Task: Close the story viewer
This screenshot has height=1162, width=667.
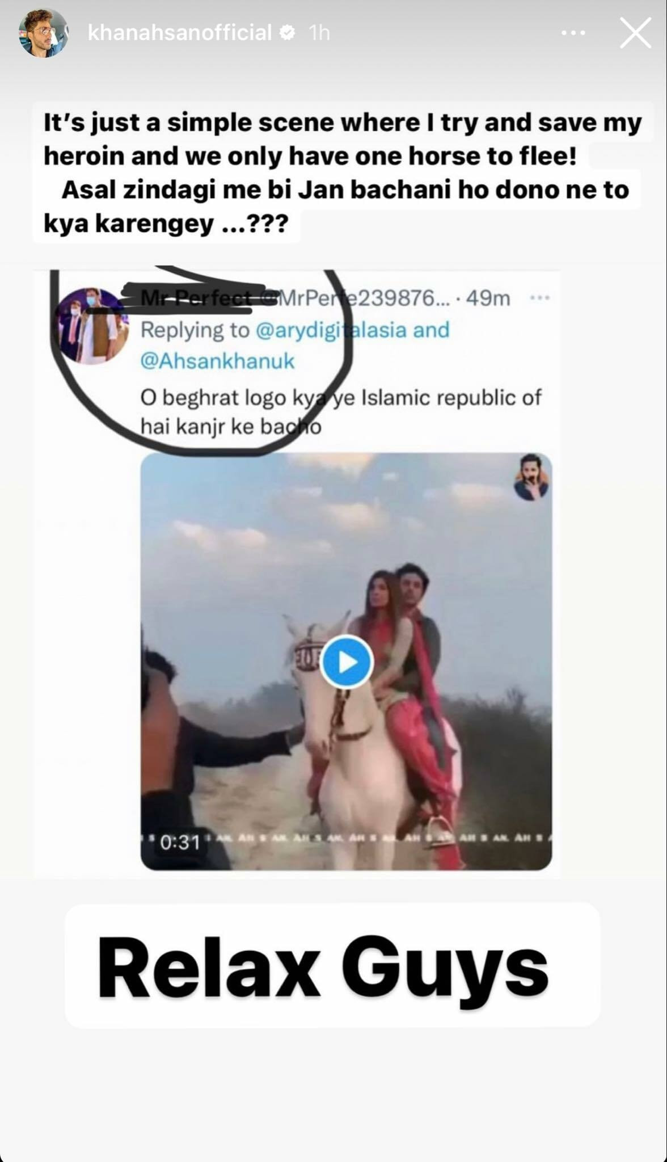Action: 635,33
